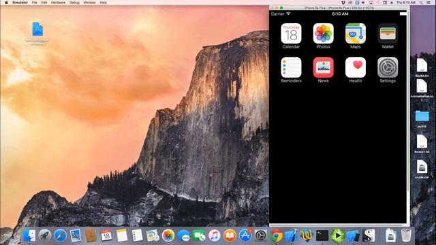Click the volume icon in the menu bar

pyautogui.click(x=363, y=3)
